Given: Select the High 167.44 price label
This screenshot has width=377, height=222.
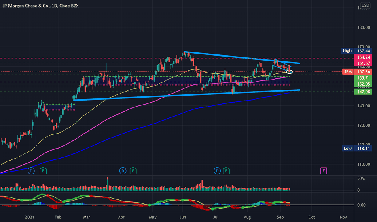Looking at the screenshot, I should pyautogui.click(x=356, y=51).
